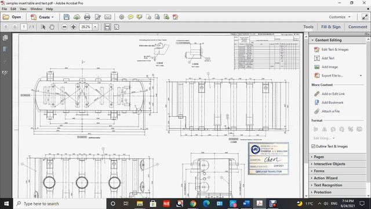Click the cloud upload icon
This screenshot has width=371, height=209.
coord(77,17)
